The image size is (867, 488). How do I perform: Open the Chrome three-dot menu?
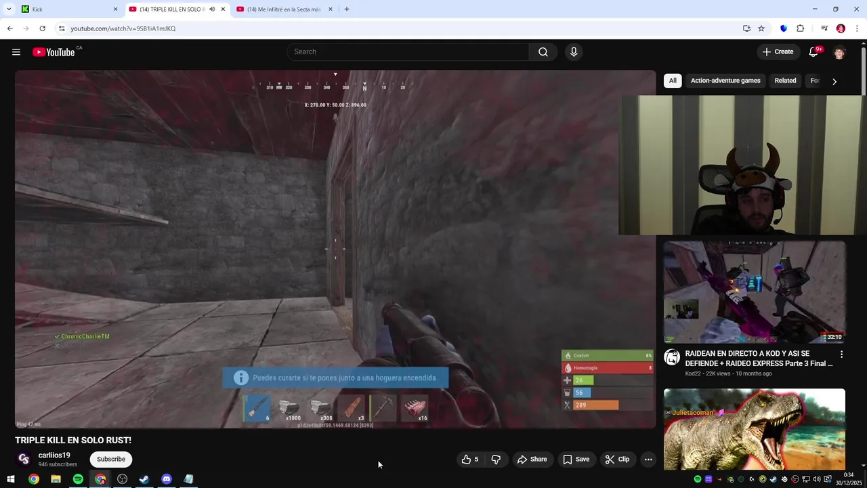click(x=857, y=28)
